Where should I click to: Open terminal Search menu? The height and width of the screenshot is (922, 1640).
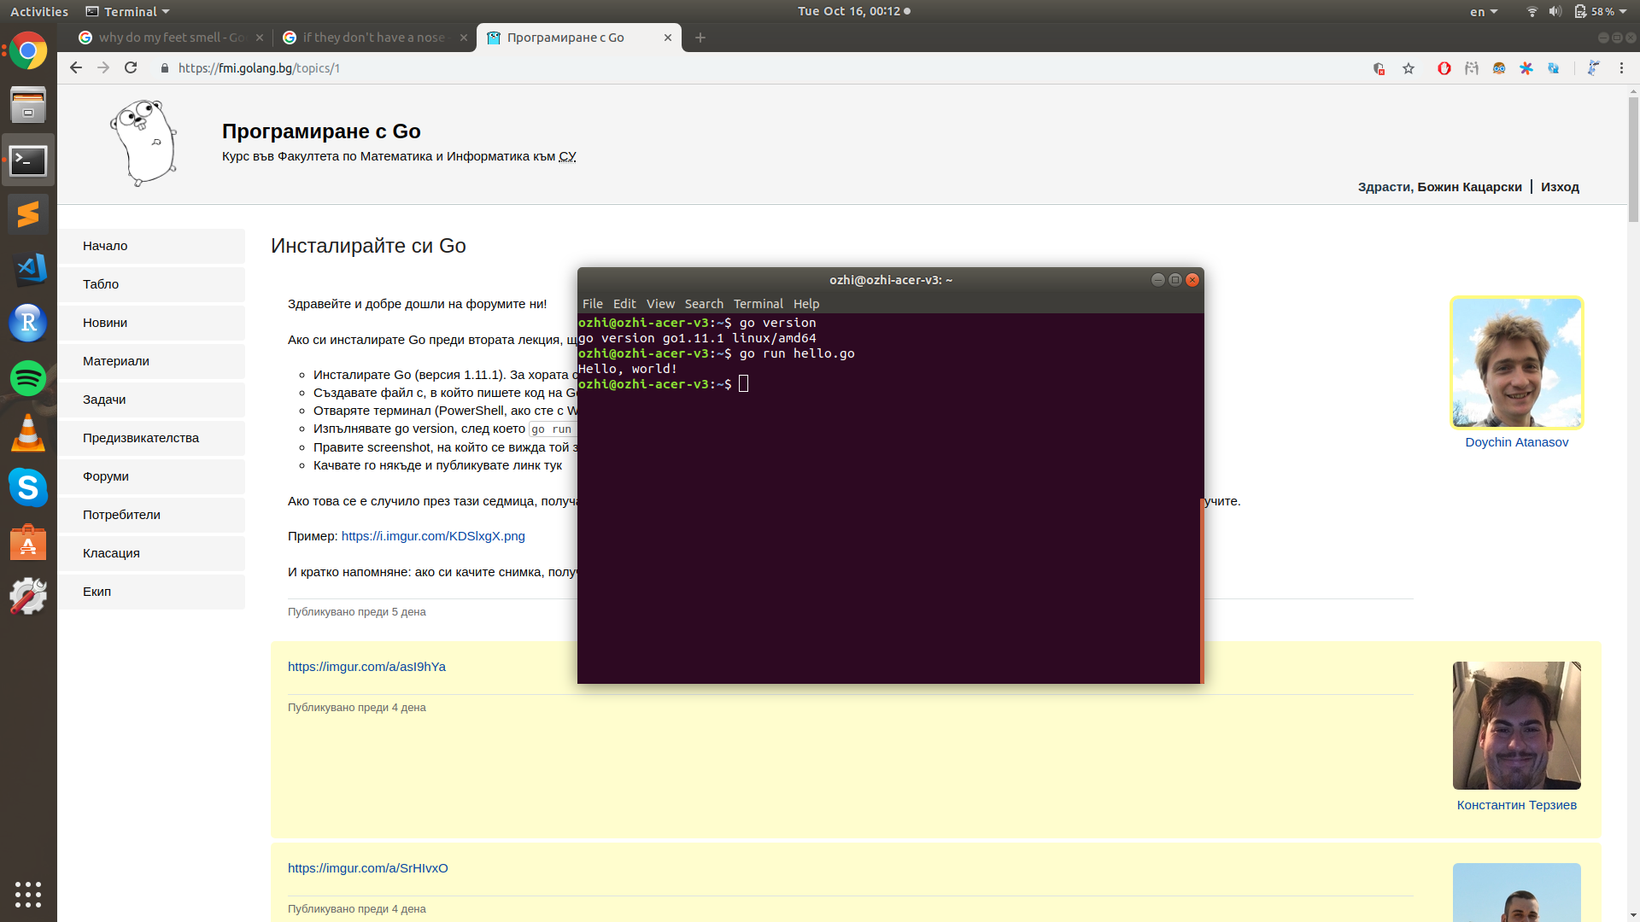[x=704, y=304]
